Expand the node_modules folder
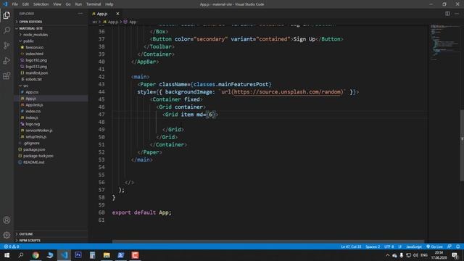 (x=36, y=35)
